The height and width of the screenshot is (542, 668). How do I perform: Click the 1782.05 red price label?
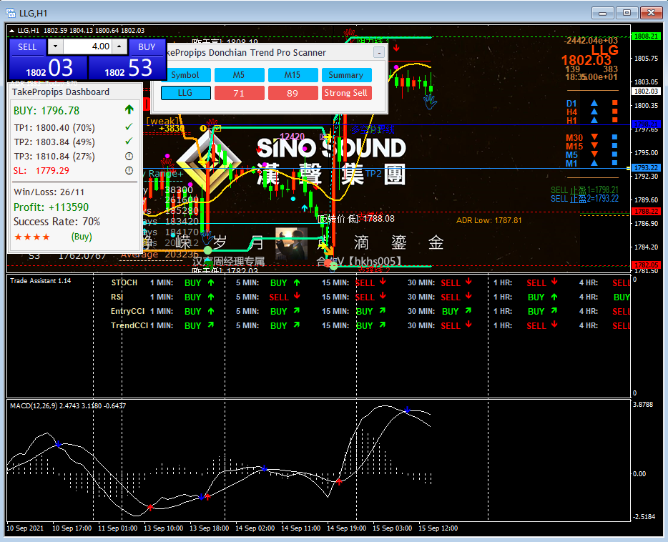coord(646,265)
